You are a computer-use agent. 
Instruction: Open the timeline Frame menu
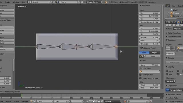(16, 101)
